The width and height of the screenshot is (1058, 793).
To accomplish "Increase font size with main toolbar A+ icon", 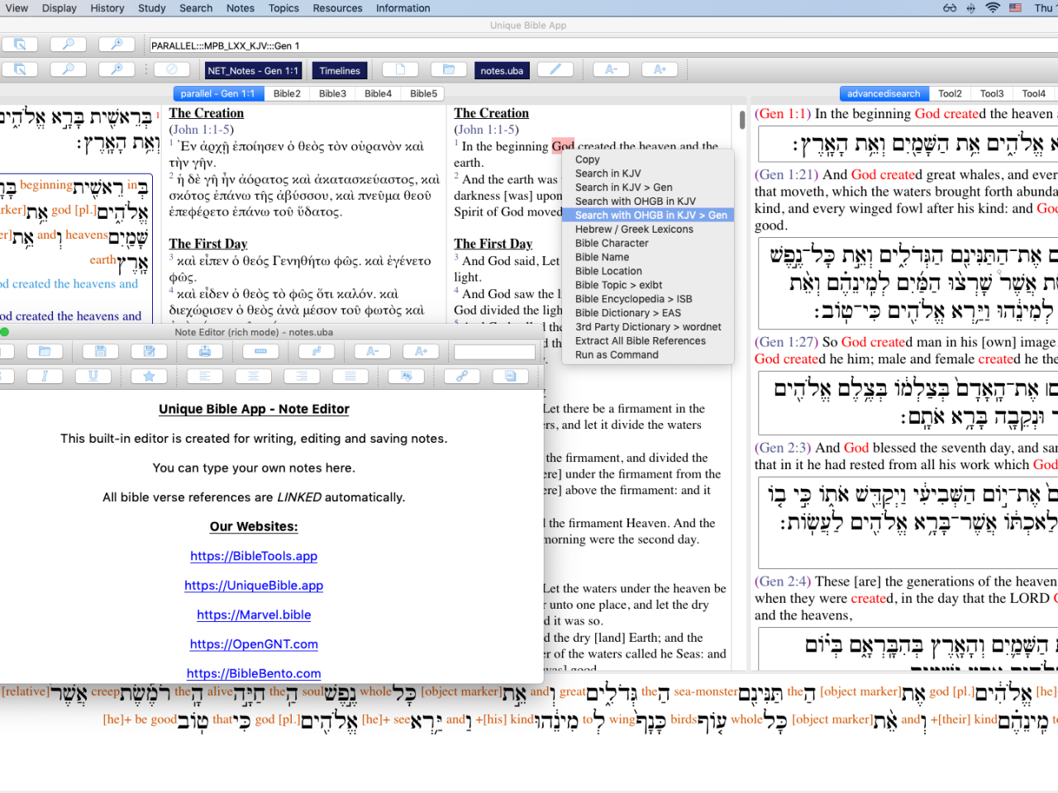I will tap(660, 69).
